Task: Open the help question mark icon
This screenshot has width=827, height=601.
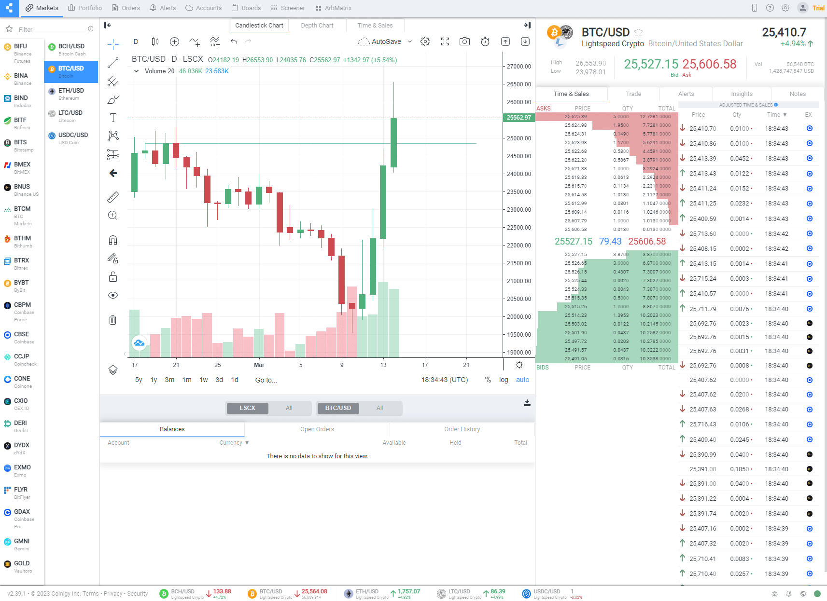Action: tap(770, 8)
